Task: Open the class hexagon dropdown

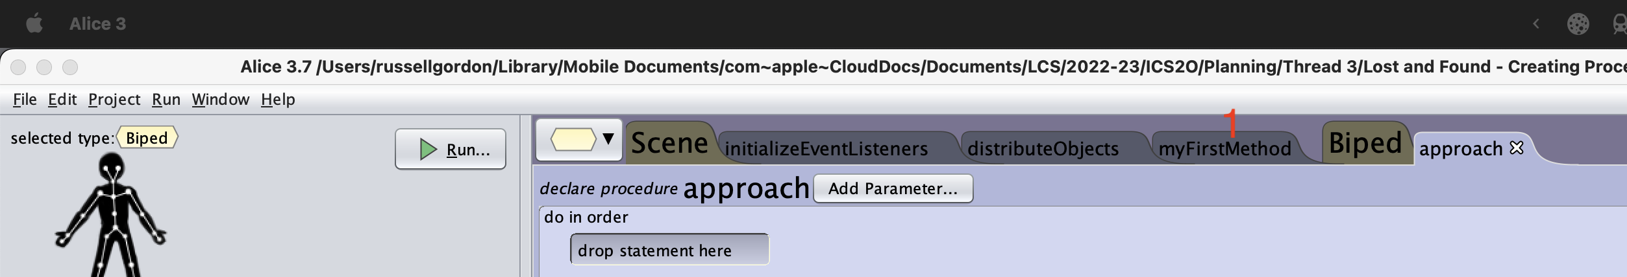Action: [x=579, y=139]
